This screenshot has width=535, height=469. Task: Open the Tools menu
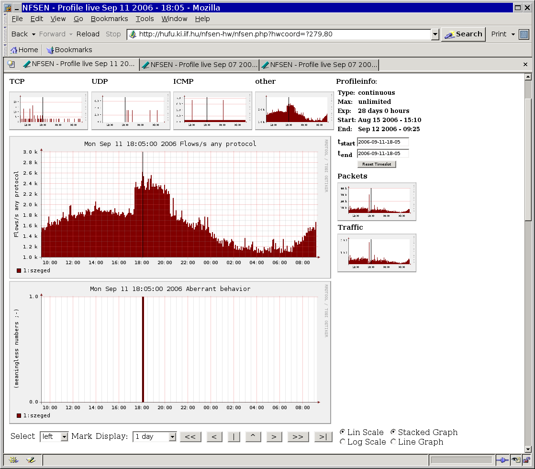145,19
